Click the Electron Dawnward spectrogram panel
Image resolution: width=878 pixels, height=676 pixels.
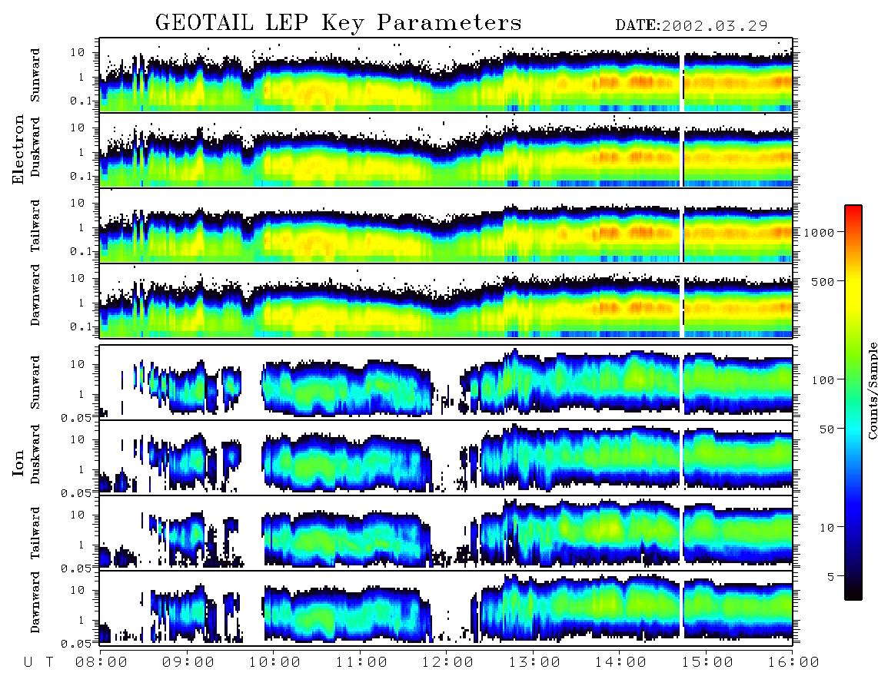446,300
